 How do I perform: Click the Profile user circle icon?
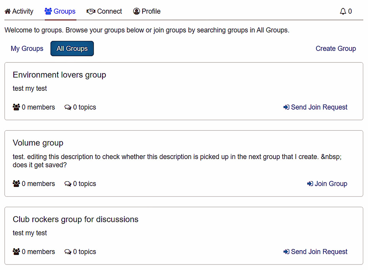pyautogui.click(x=137, y=12)
